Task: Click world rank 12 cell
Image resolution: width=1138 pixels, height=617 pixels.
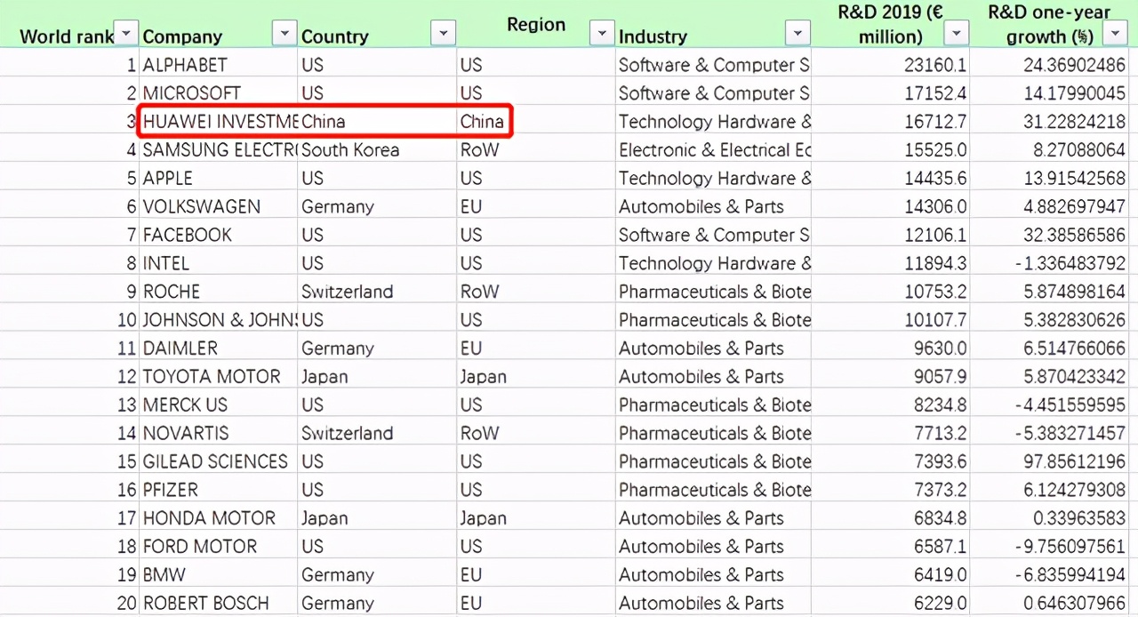Action: pos(69,377)
